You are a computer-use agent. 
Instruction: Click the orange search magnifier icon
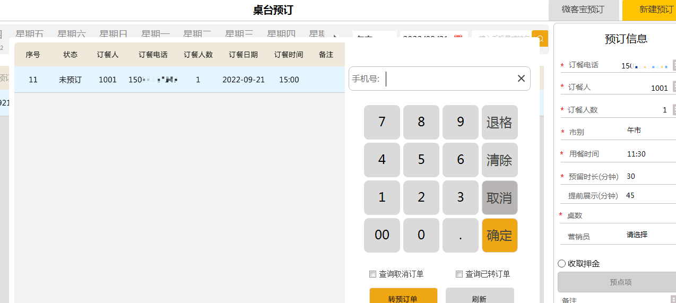(x=540, y=39)
